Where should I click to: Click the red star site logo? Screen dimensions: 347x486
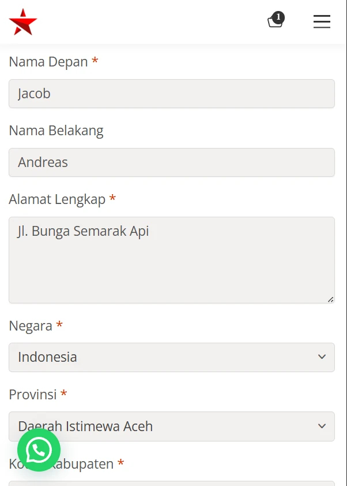tap(23, 22)
